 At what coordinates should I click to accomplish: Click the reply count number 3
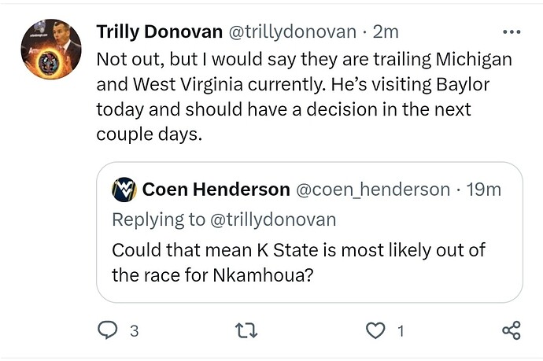134,331
